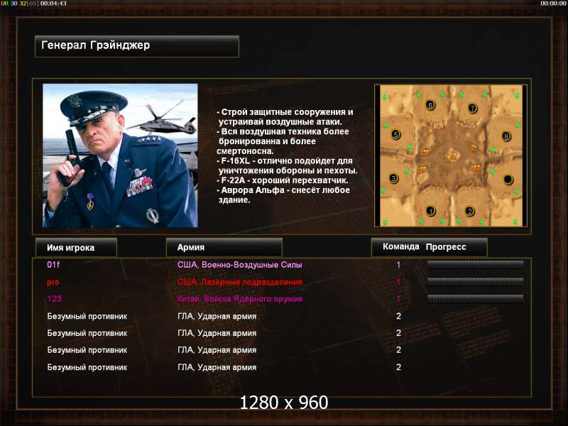Click the loading progress bar for player 123
Screen dimensions: 568x426
pos(475,298)
